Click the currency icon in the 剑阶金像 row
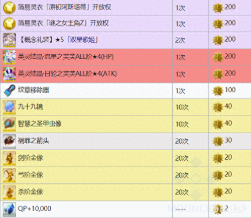251x218 pixels. [218, 158]
